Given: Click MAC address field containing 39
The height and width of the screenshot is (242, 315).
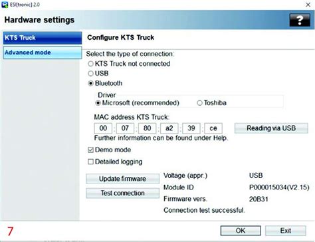Looking at the screenshot, I should (191, 128).
